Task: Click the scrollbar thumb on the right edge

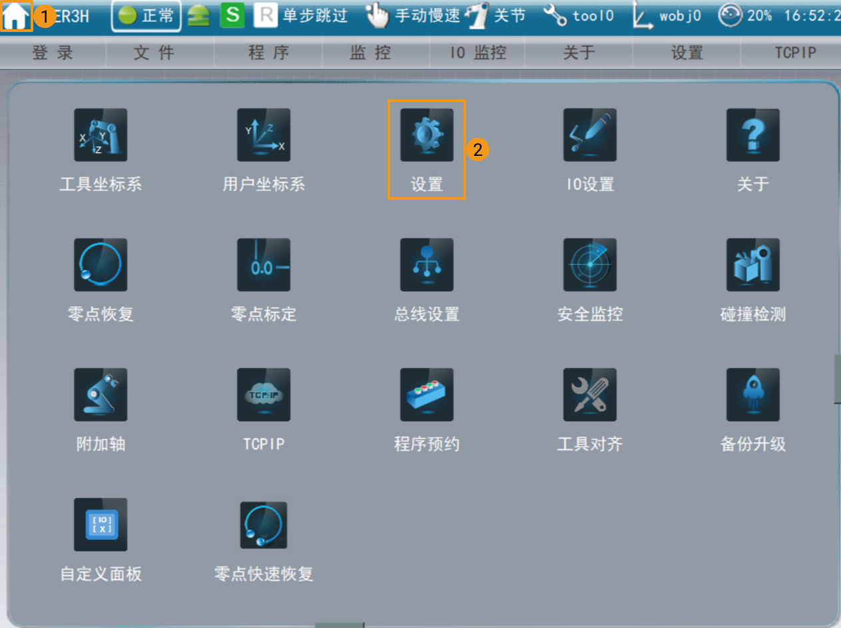Action: pyautogui.click(x=838, y=380)
